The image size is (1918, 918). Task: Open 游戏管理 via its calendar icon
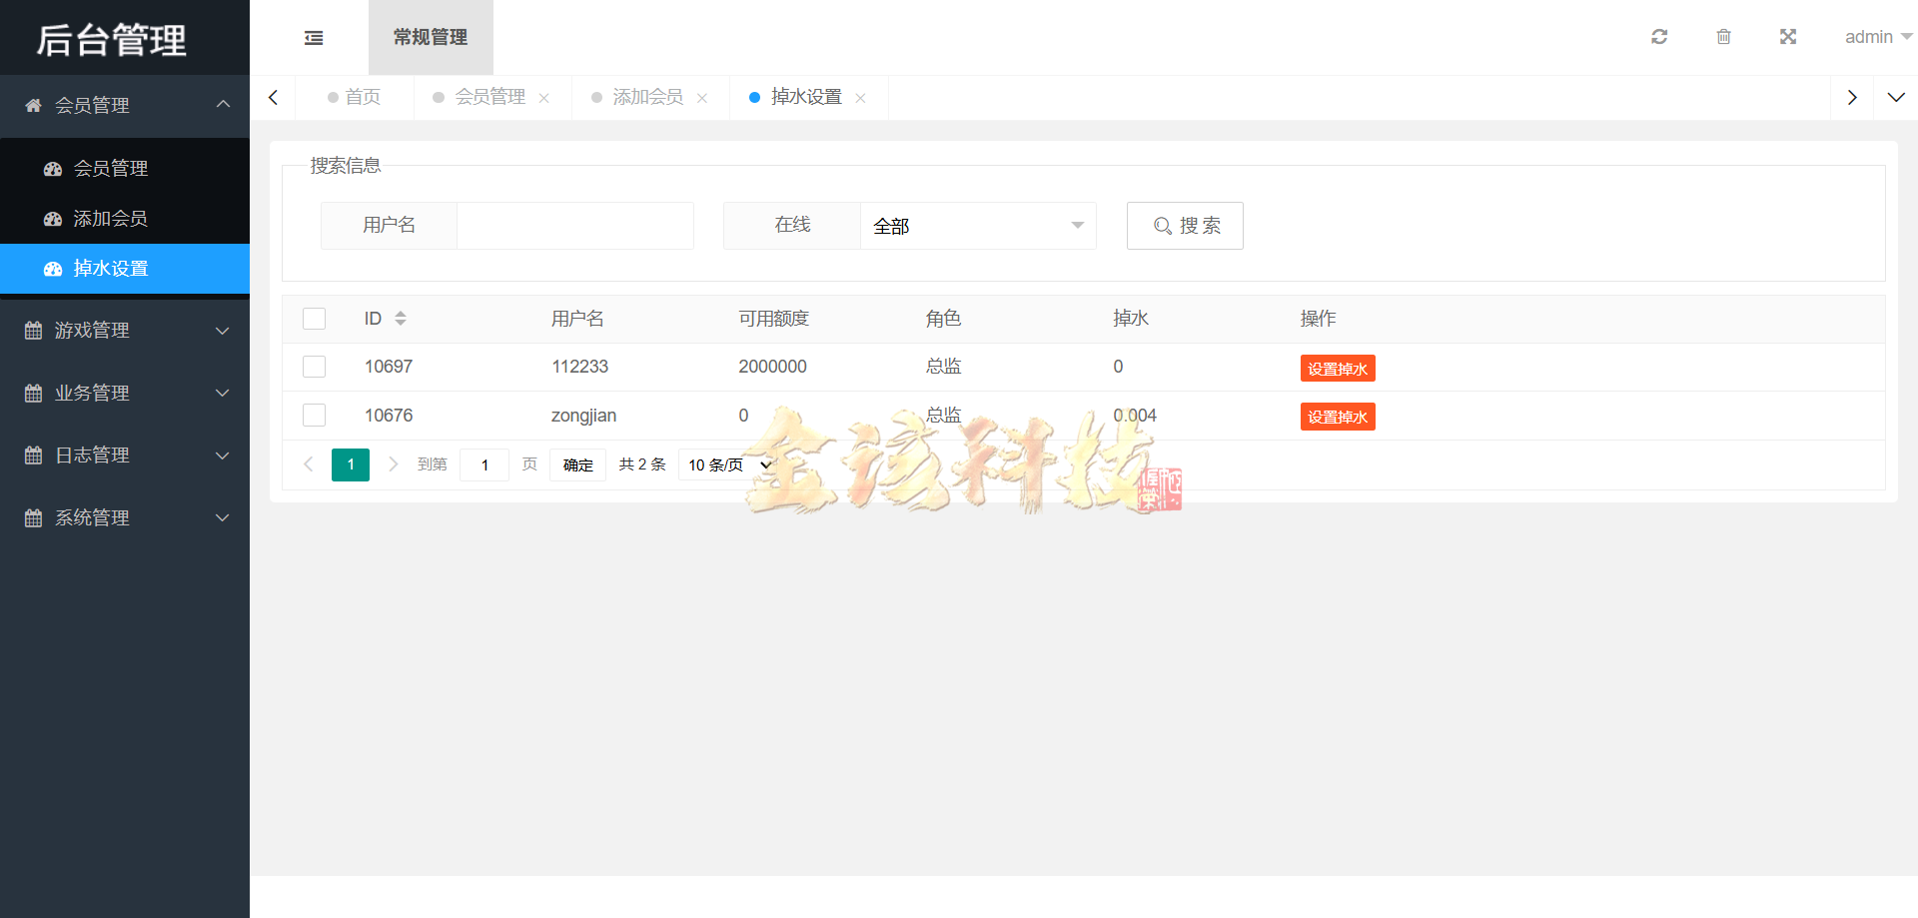pyautogui.click(x=33, y=330)
